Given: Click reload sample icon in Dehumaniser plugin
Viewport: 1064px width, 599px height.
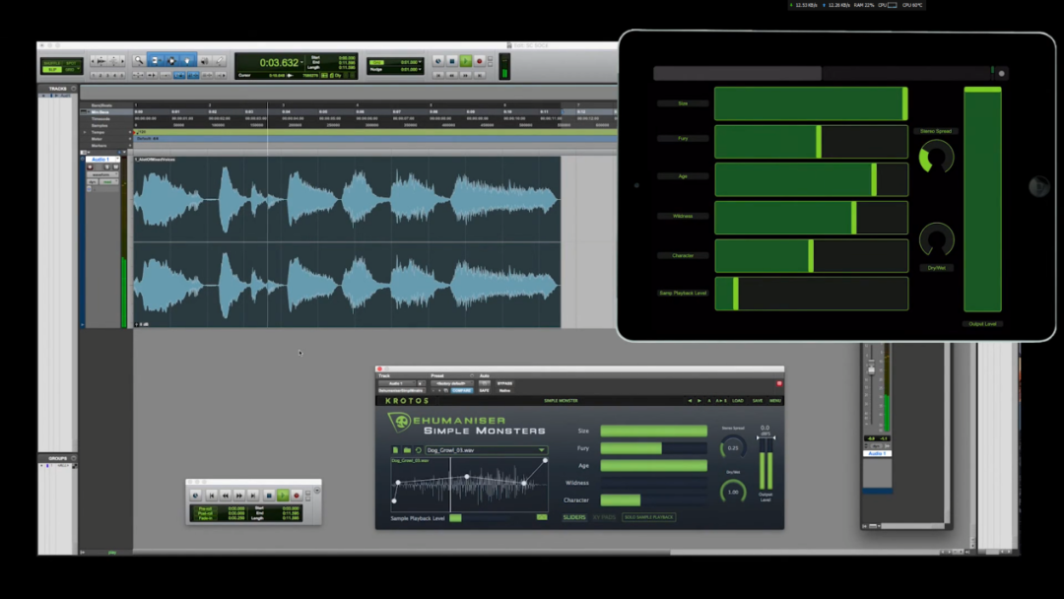Looking at the screenshot, I should pyautogui.click(x=419, y=450).
